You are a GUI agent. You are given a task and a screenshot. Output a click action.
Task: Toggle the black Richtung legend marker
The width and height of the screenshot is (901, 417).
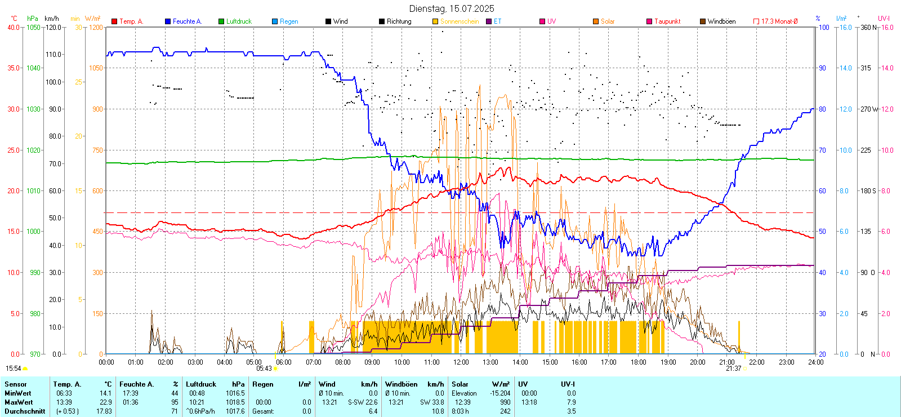[382, 21]
